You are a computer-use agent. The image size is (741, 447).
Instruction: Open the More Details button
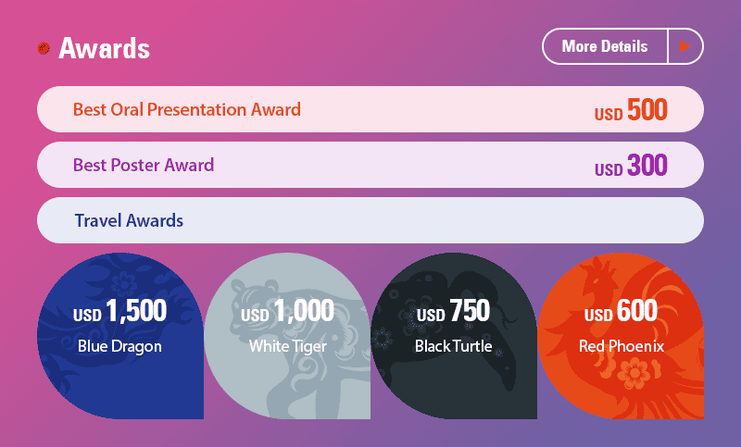coord(604,46)
